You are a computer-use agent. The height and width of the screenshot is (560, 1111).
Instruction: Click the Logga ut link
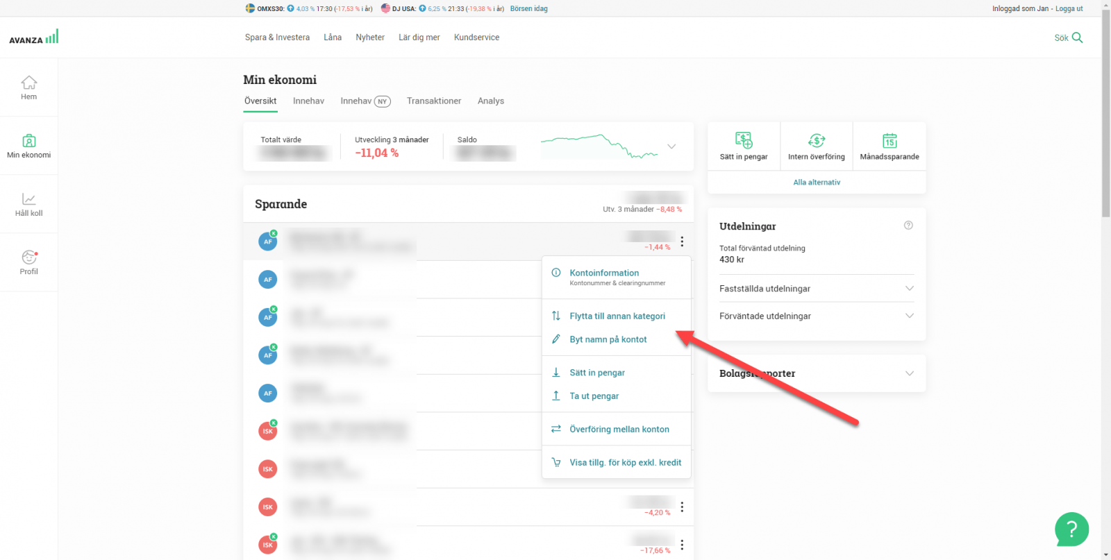click(1069, 9)
